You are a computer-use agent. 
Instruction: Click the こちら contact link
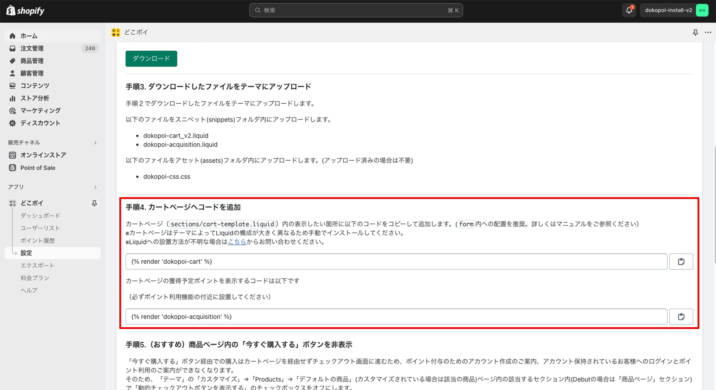pyautogui.click(x=237, y=242)
